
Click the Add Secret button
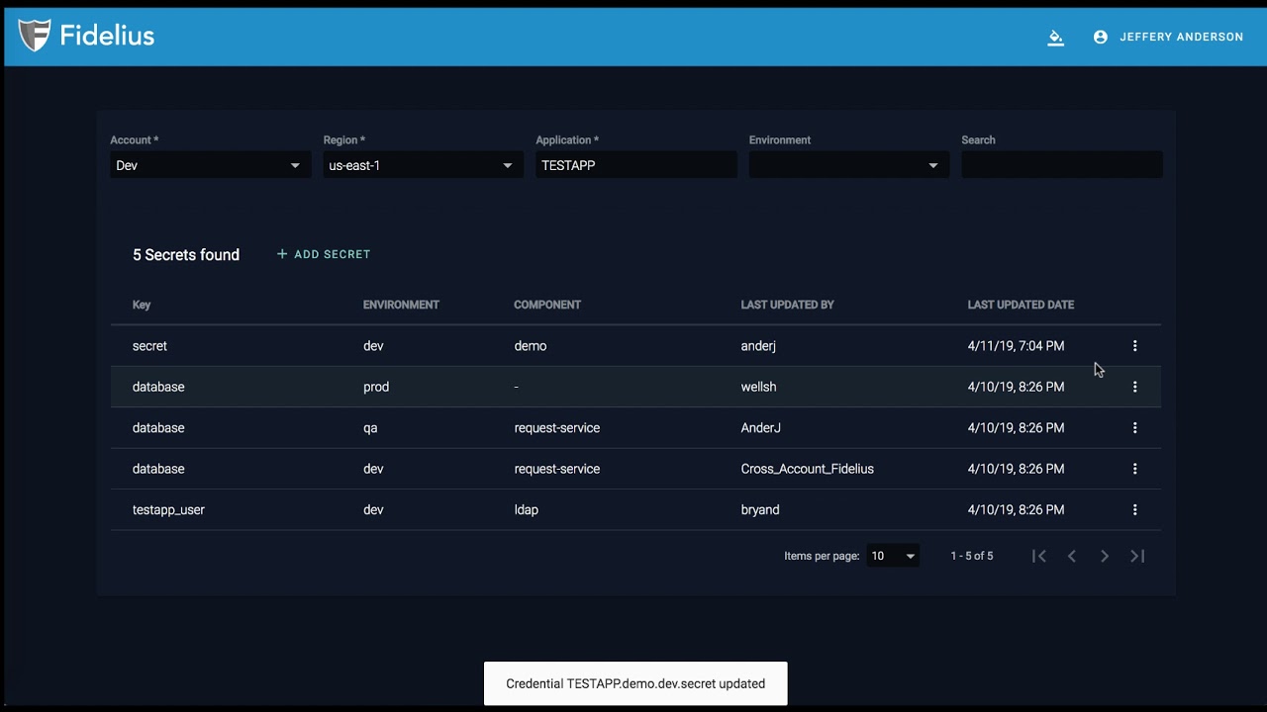coord(324,254)
